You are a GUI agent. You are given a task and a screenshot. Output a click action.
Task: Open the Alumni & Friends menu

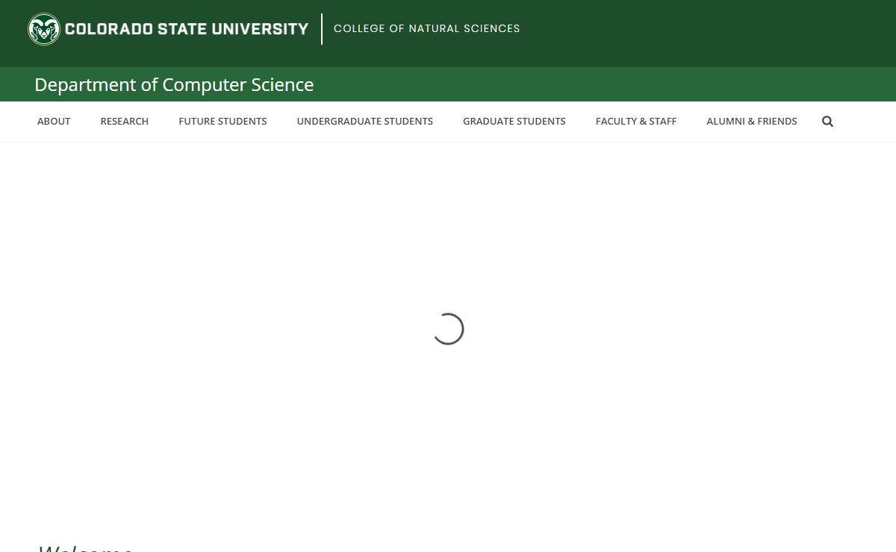coord(751,122)
